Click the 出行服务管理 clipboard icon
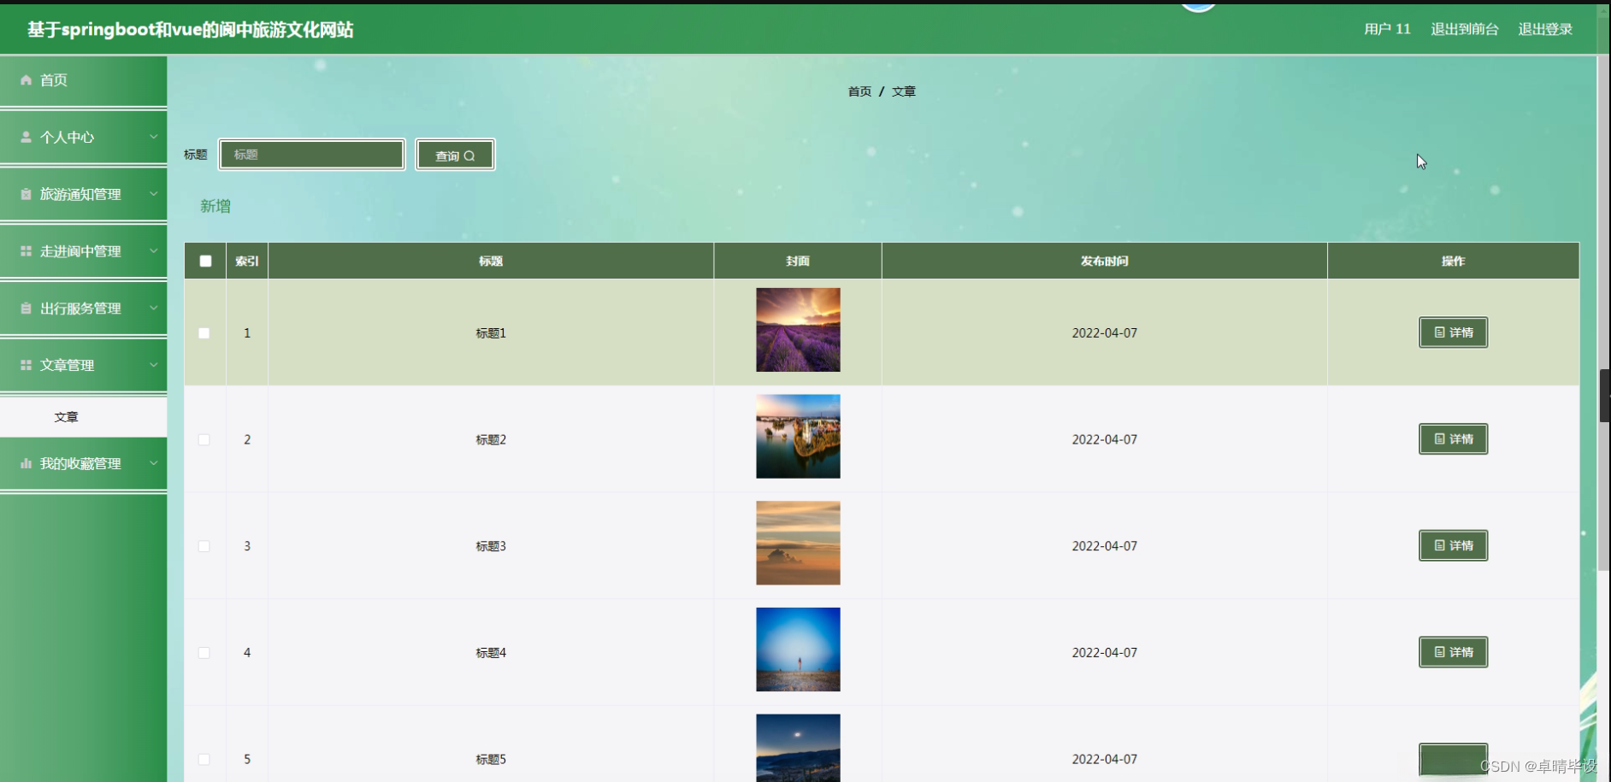The height and width of the screenshot is (782, 1611). click(26, 308)
